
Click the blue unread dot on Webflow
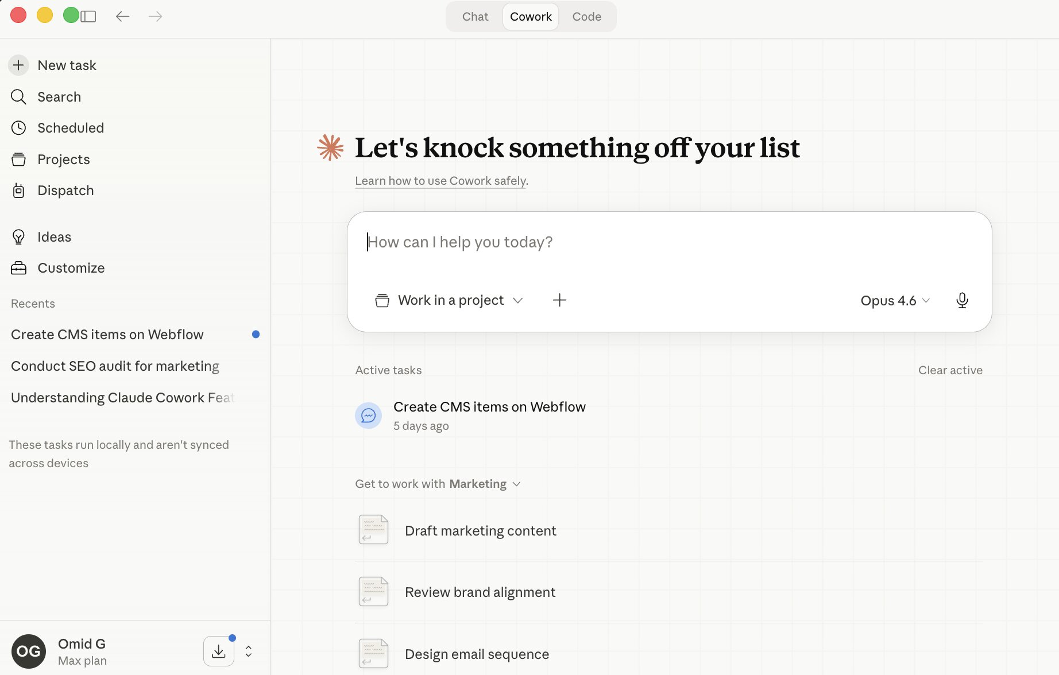coord(256,335)
